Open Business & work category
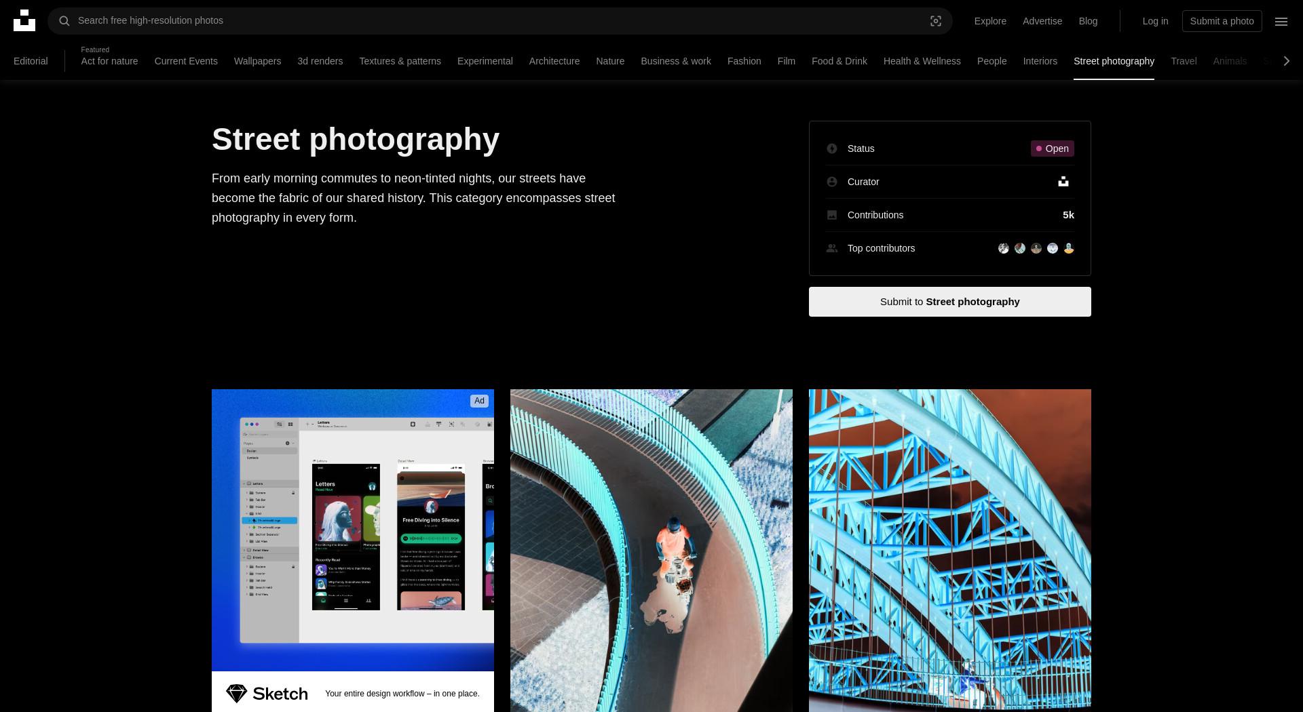 676,61
